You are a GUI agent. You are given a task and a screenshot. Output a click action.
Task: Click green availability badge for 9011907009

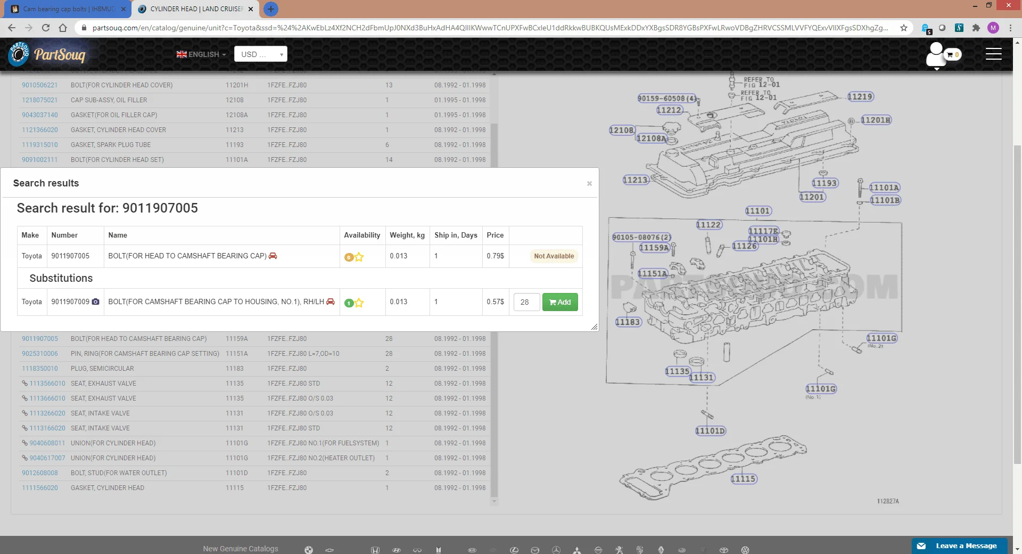pyautogui.click(x=349, y=303)
